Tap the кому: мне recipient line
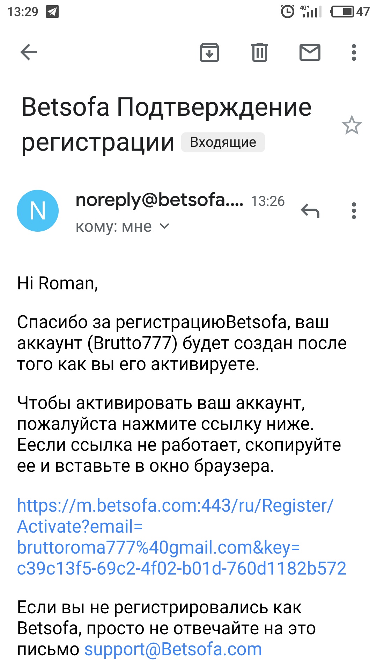The width and height of the screenshot is (377, 671). click(x=114, y=227)
